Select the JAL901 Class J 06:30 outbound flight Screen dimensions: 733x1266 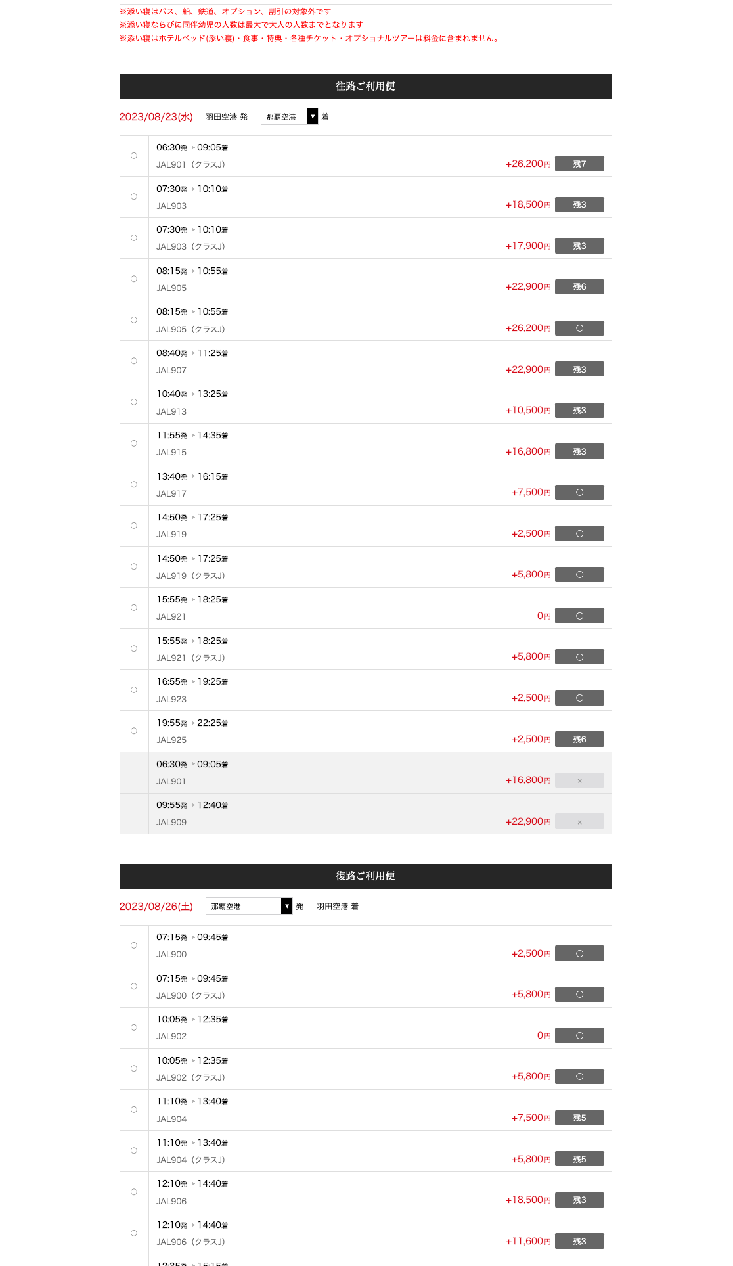coord(134,156)
